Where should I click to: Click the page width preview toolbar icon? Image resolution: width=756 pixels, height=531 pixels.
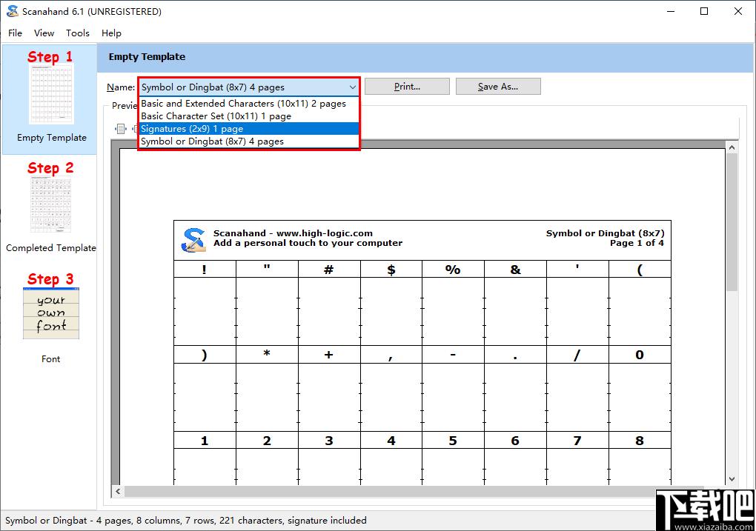(121, 129)
